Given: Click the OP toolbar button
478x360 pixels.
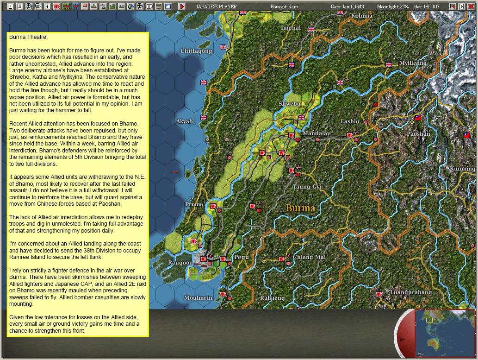Looking at the screenshot, I should [x=149, y=6].
